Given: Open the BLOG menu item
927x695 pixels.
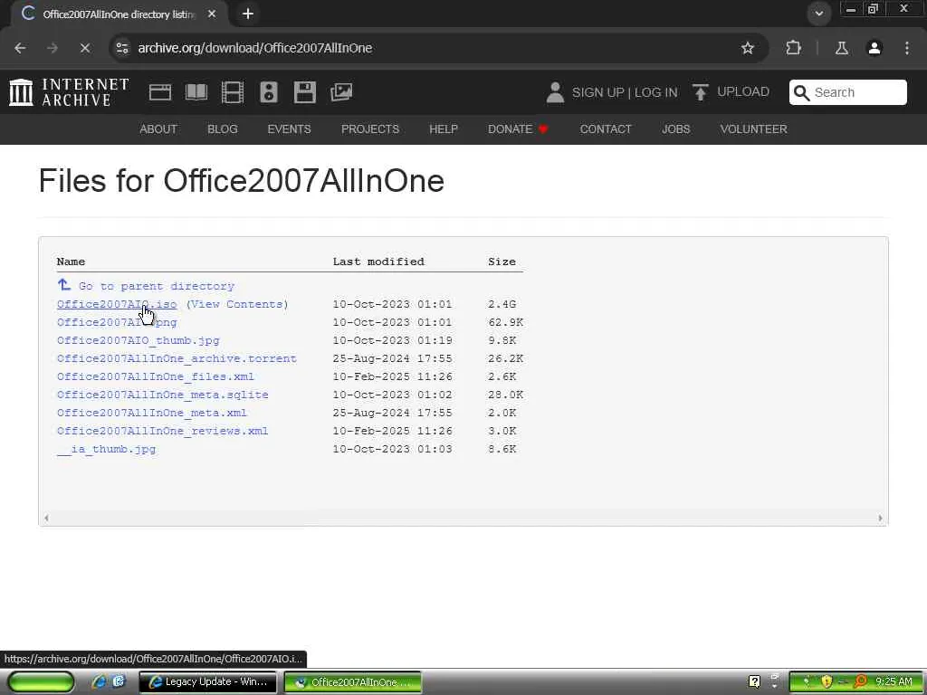Looking at the screenshot, I should pos(223,129).
